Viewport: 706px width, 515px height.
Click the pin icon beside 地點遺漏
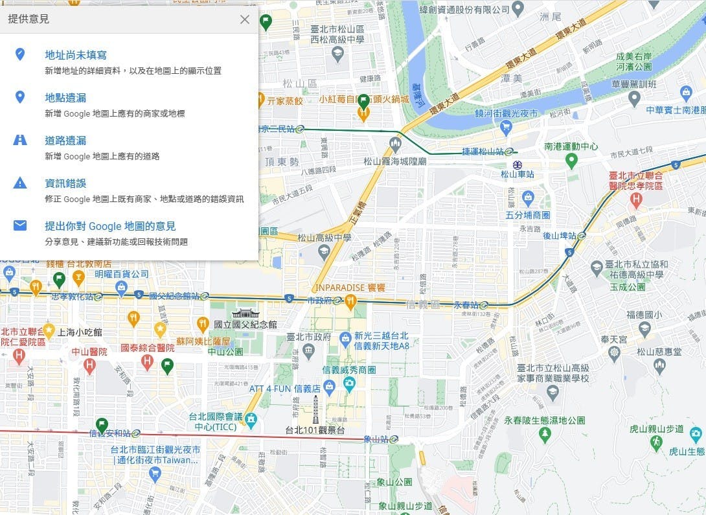pos(20,97)
